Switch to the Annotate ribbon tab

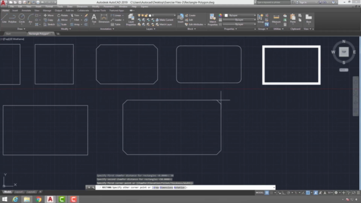click(x=26, y=10)
